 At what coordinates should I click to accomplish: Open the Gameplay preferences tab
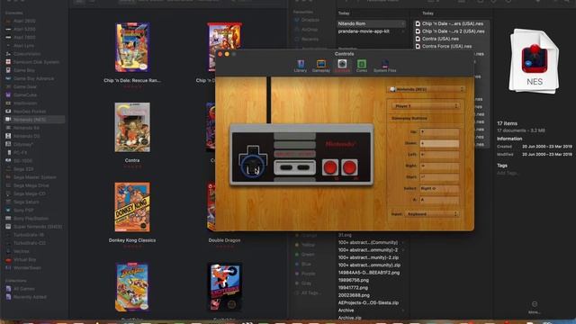click(321, 66)
